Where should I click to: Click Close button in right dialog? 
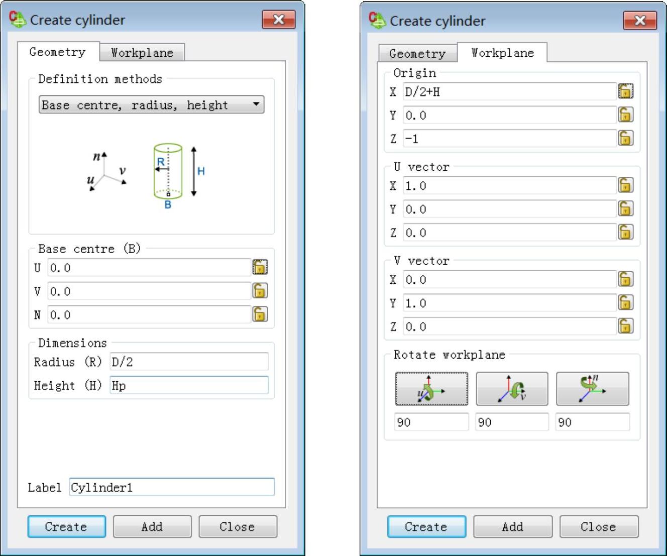click(599, 527)
